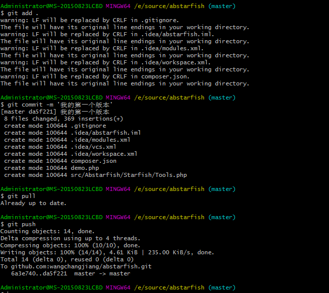Click the 'Already up to date.' message

coord(33,203)
